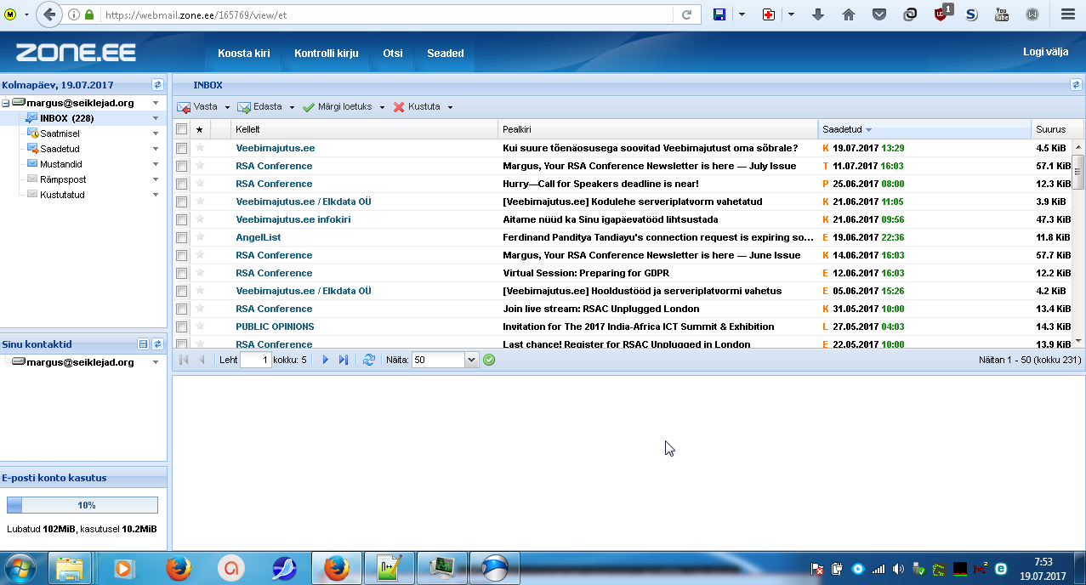
Task: Click the Leht page number field
Action: 255,361
